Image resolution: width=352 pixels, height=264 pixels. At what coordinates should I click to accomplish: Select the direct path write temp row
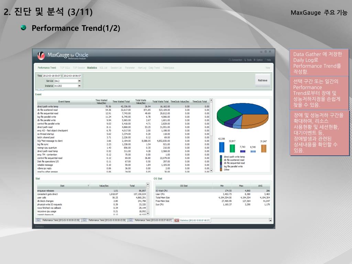pos(123,107)
